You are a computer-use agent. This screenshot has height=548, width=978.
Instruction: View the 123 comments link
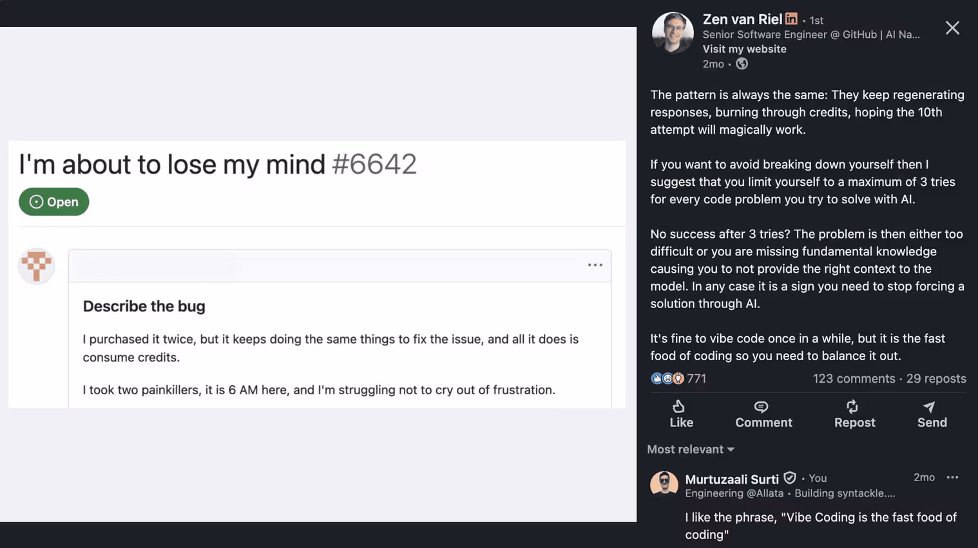[x=854, y=379]
